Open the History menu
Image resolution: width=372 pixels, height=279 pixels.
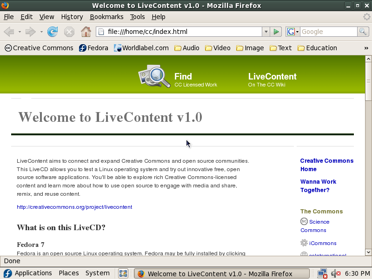(72, 17)
